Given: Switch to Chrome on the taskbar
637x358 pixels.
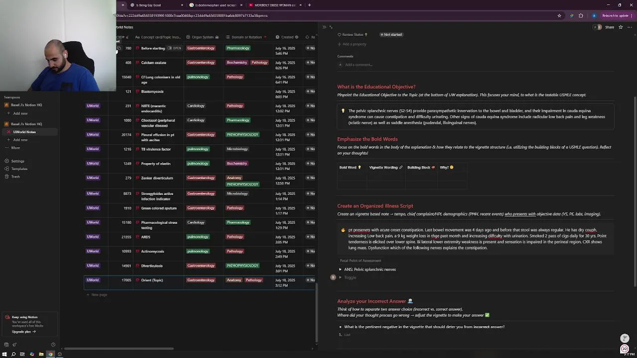Looking at the screenshot, I should (x=50, y=355).
